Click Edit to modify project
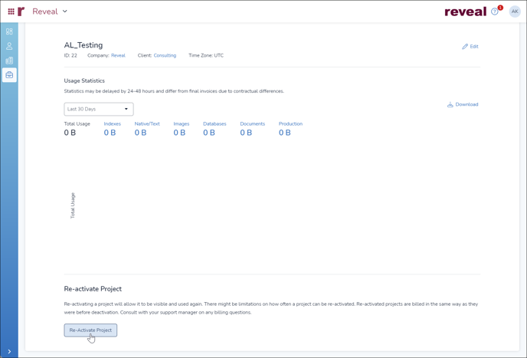527x358 pixels. coord(470,47)
